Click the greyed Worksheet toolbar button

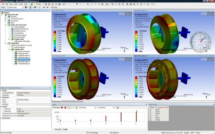(68, 4)
